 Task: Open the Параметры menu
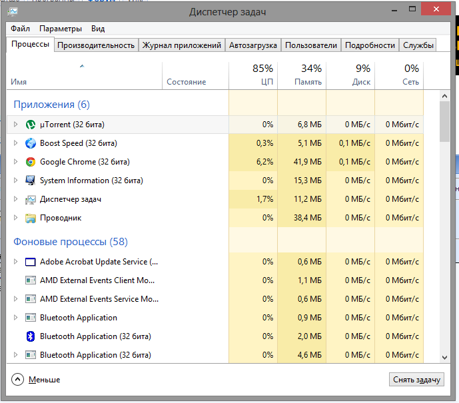click(61, 29)
